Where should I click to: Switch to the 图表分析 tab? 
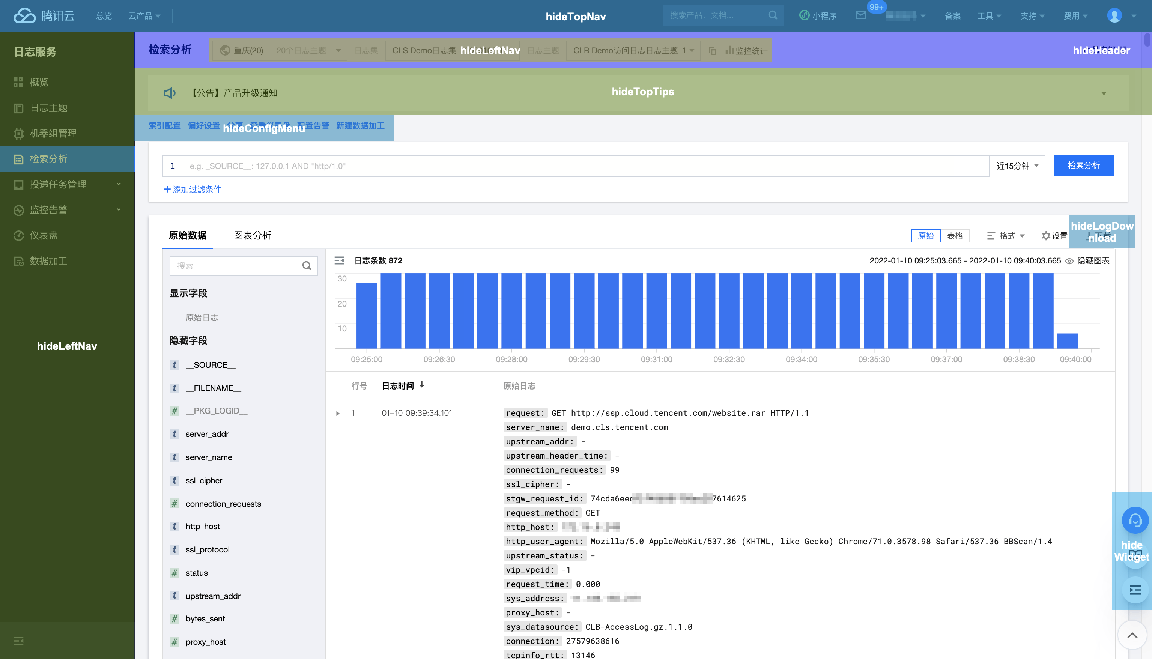tap(252, 235)
